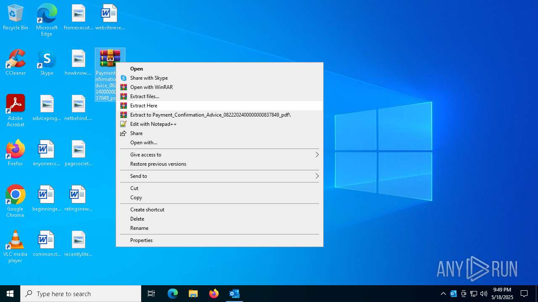The height and width of the screenshot is (302, 538).
Task: Choose Share with Skype
Action: [219, 78]
